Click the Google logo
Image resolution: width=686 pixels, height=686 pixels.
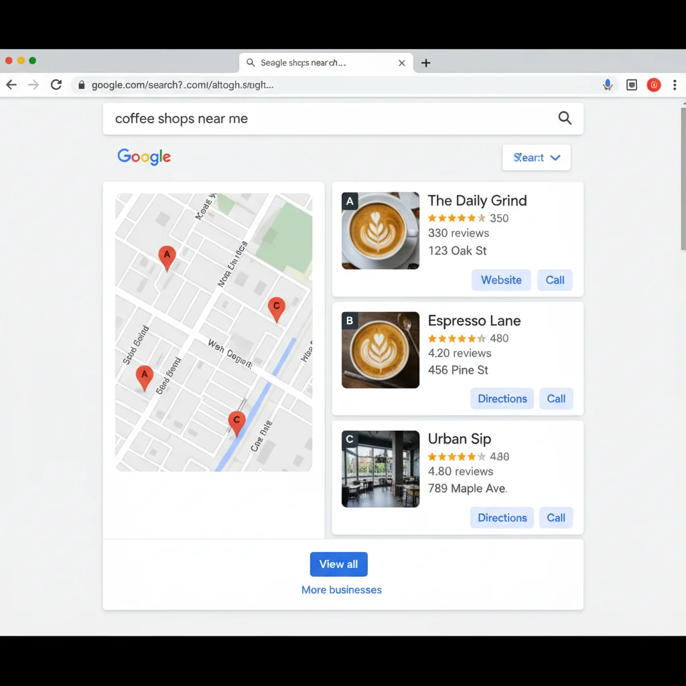pyautogui.click(x=144, y=157)
